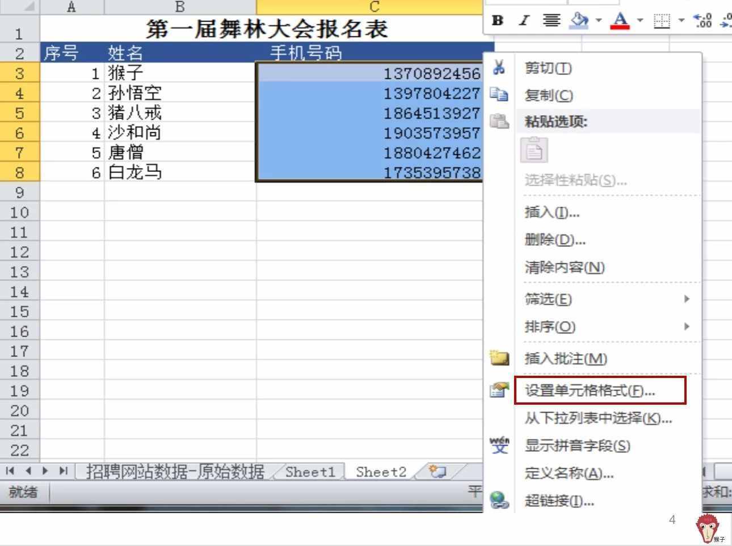Go to first sheet with navigation arrow
Screen dimensions: 732x546
10,471
